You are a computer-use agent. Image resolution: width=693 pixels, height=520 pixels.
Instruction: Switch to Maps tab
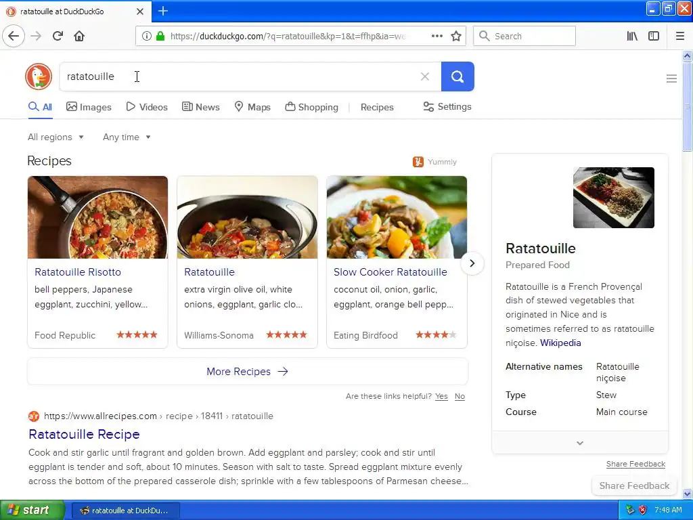pos(252,107)
